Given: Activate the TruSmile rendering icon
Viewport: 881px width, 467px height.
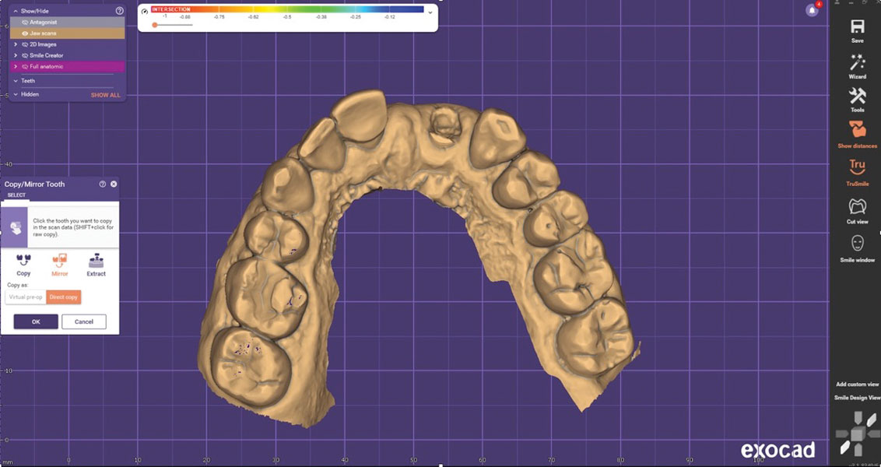Looking at the screenshot, I should 857,167.
